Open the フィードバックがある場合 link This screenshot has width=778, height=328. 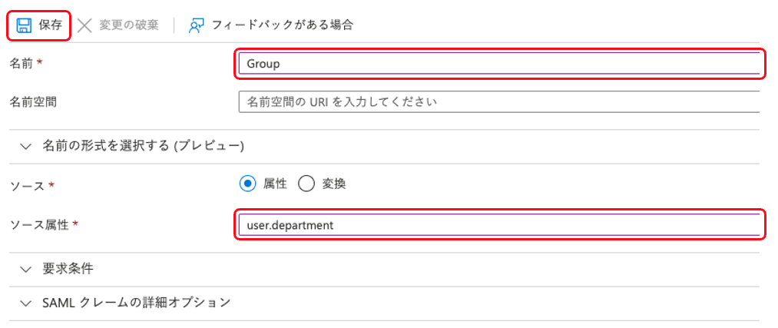[x=283, y=25]
